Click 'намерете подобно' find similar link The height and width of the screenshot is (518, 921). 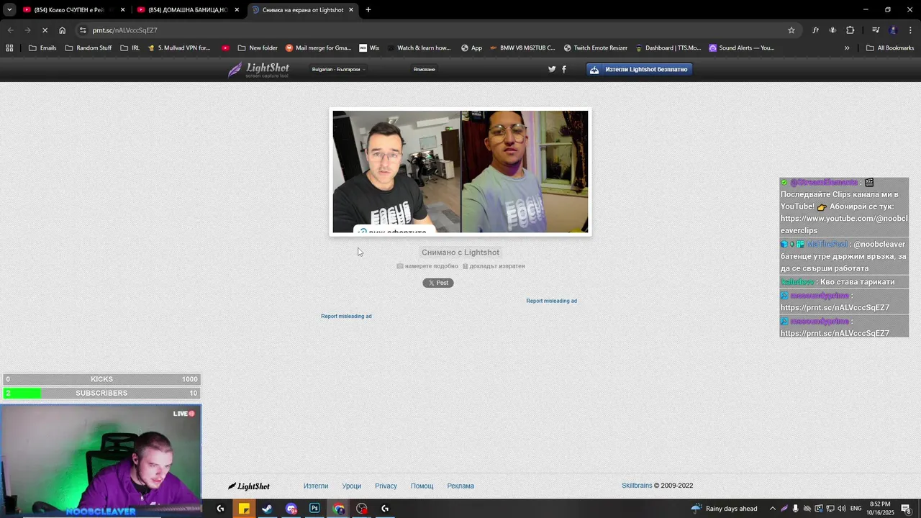[427, 266]
